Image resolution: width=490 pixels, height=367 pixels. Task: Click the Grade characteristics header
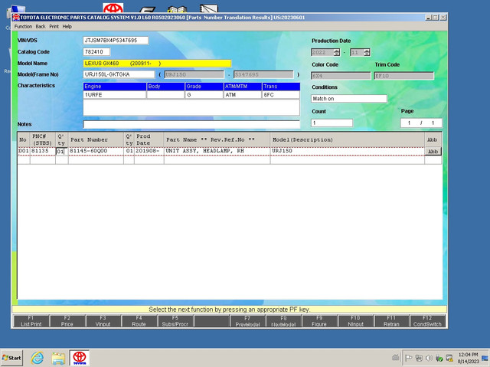click(204, 87)
